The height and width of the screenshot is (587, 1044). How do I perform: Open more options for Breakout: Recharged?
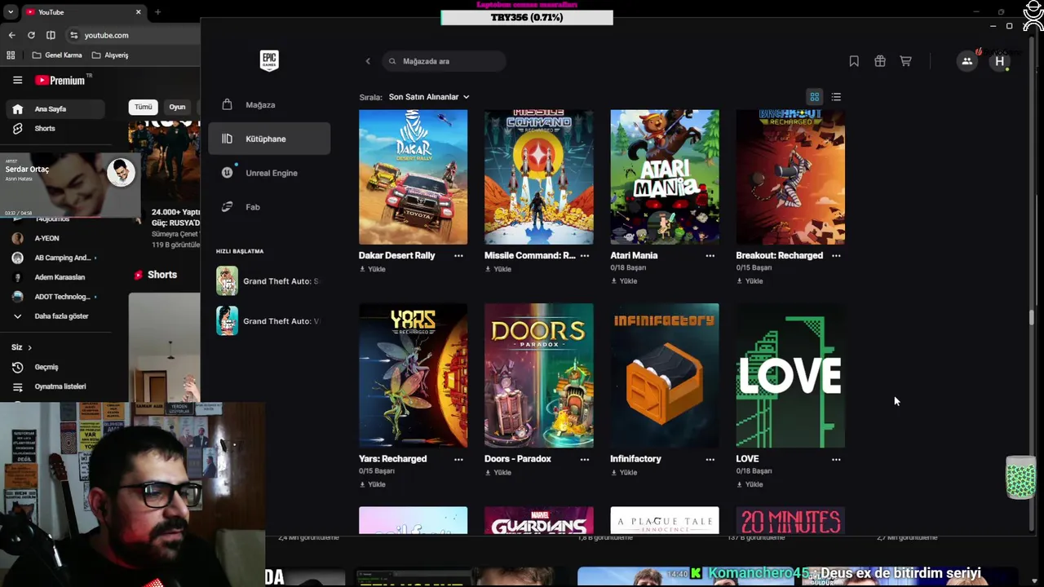[836, 256]
